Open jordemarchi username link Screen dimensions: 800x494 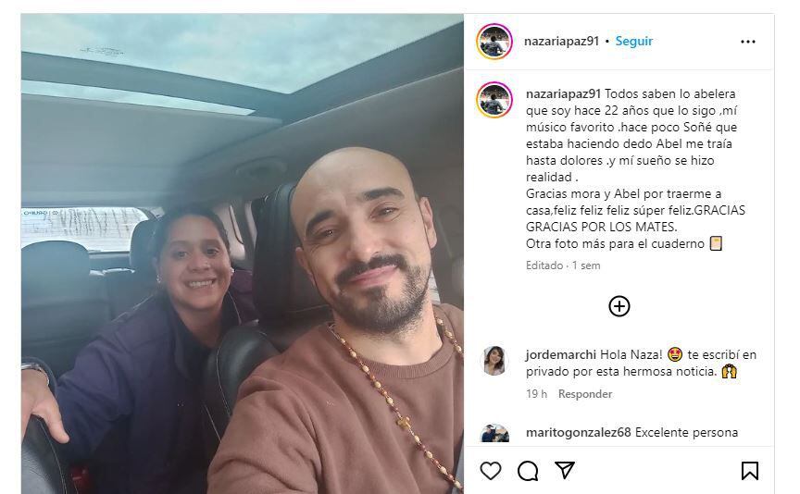(x=561, y=355)
